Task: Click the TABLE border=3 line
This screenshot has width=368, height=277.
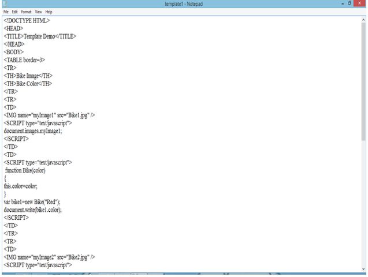Action: (24, 60)
